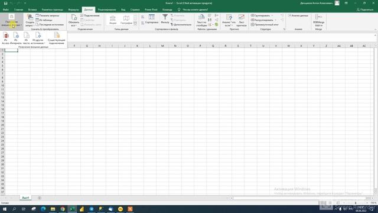The height and width of the screenshot is (213, 378).
Task: Click the taskbar Search magnifier
Action: pyautogui.click(x=14, y=209)
